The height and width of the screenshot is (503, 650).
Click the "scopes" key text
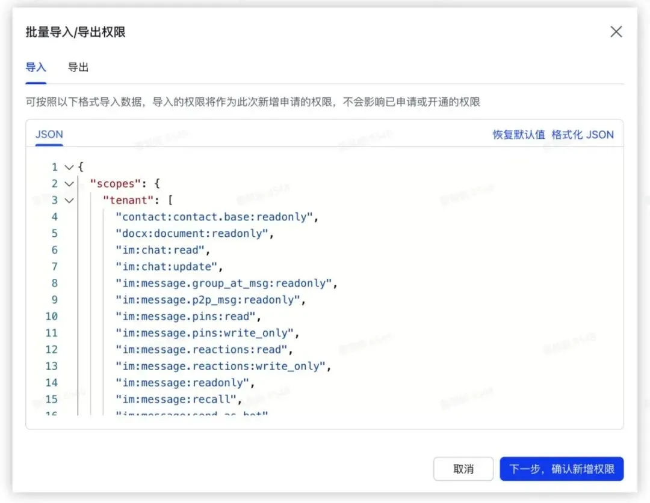[x=116, y=184]
